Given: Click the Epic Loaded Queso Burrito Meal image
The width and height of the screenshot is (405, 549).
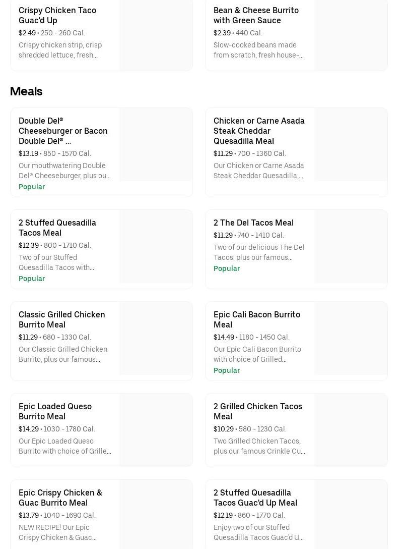Looking at the screenshot, I should pos(156,430).
